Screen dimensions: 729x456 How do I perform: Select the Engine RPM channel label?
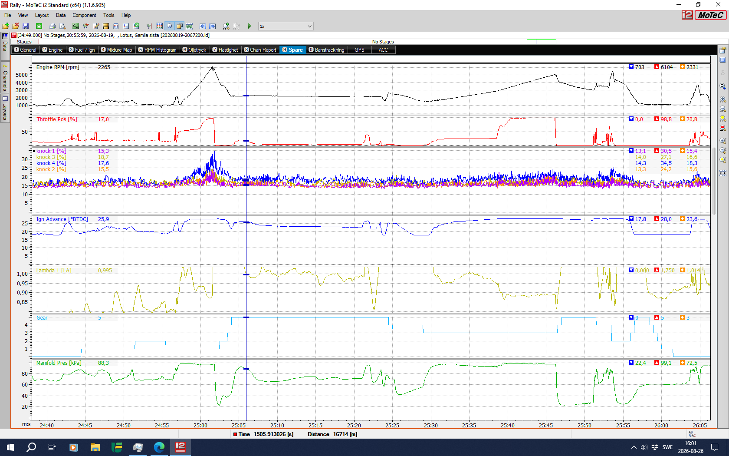tap(58, 67)
